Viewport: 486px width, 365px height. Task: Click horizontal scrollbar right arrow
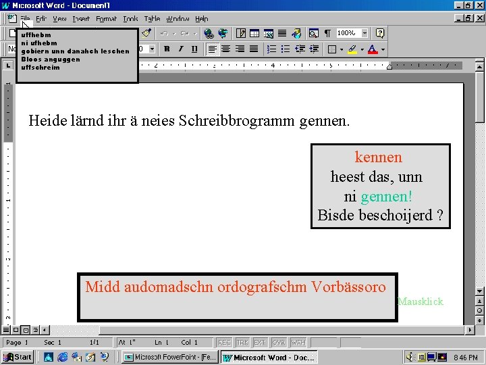470,330
